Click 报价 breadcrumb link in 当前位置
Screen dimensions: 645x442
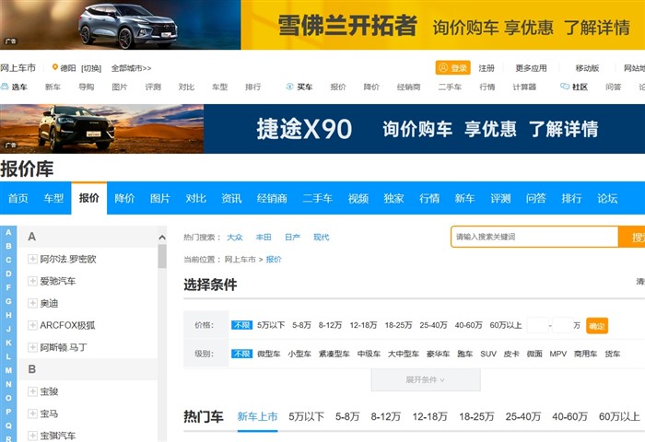[x=274, y=259]
